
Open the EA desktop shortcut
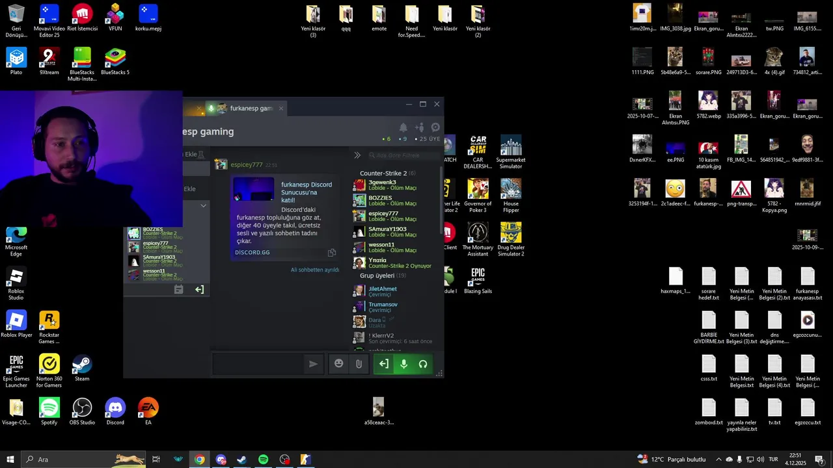point(148,412)
